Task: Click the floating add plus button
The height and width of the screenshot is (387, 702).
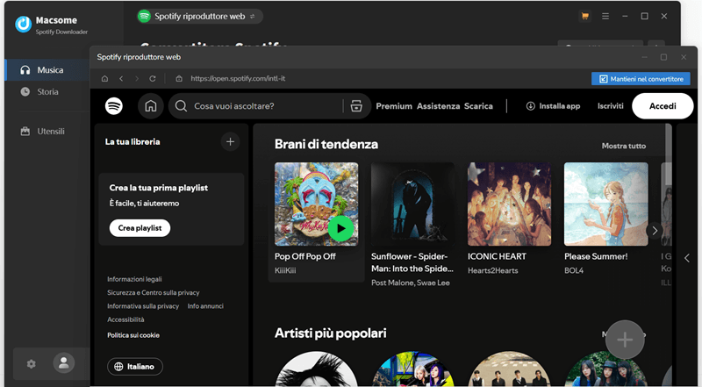Action: [x=625, y=340]
